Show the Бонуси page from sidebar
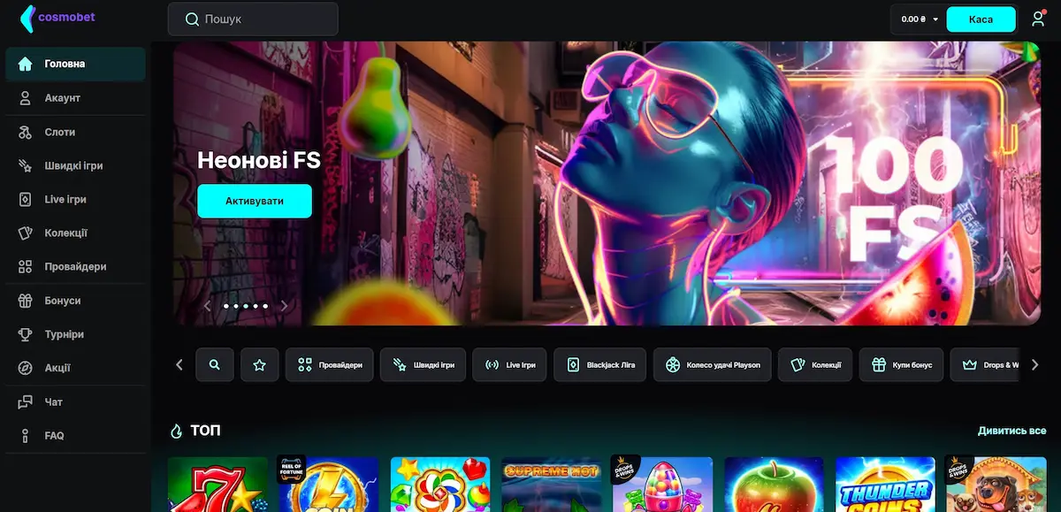Viewport: 1061px width, 512px height. click(x=75, y=301)
